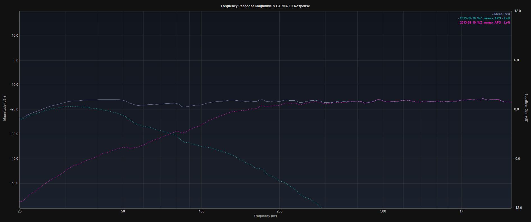This screenshot has height=222, width=531.
Task: Click the 12.0 tick on equalizer gain axis
Action: pos(517,11)
